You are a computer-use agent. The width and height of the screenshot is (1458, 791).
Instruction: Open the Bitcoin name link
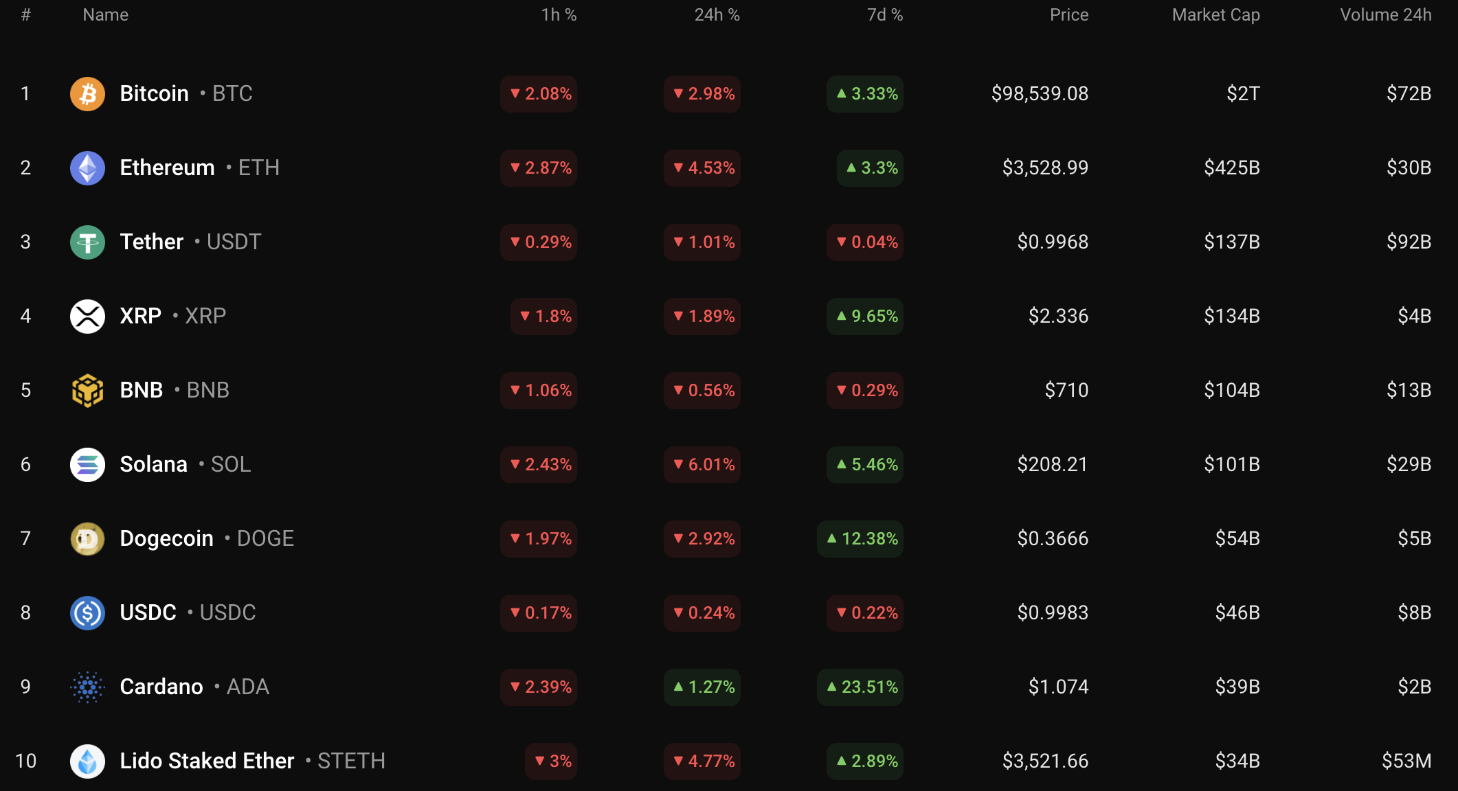coord(154,93)
